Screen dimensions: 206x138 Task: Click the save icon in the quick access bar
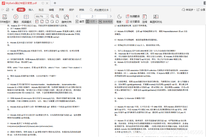pyautogui.click(x=7, y=10)
